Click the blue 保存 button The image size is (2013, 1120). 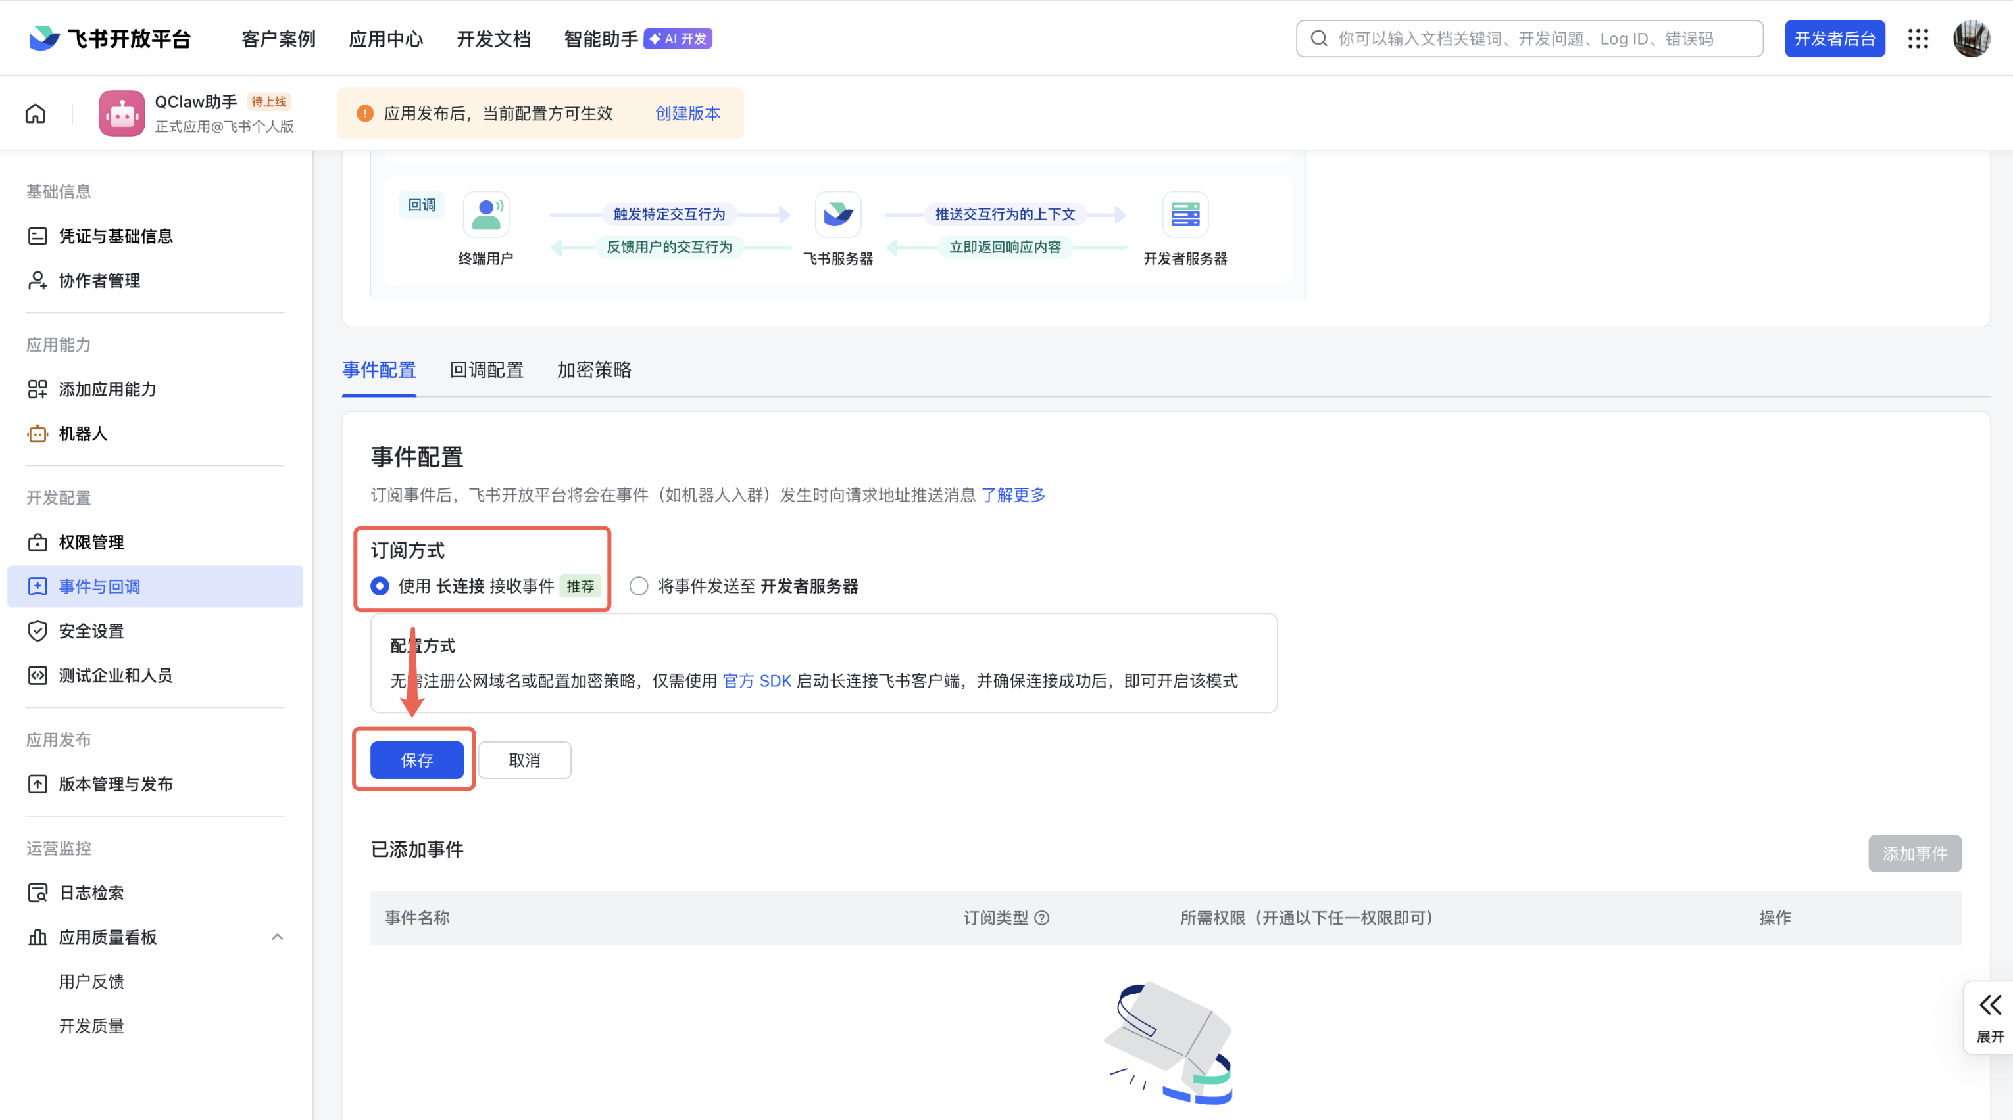pos(416,760)
